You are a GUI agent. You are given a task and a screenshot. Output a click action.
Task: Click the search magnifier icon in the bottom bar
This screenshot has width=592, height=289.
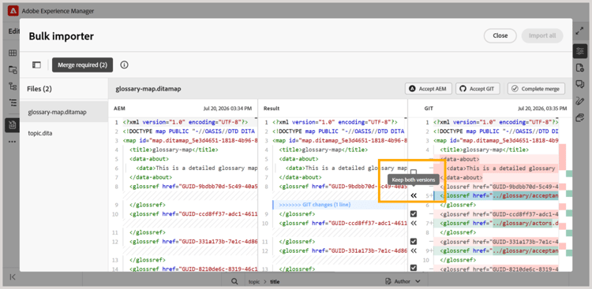point(234,281)
